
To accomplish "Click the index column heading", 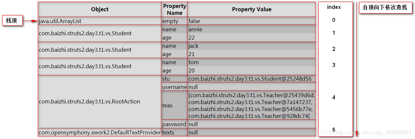I will point(334,7).
